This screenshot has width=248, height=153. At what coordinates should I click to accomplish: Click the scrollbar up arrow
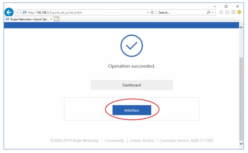241,27
